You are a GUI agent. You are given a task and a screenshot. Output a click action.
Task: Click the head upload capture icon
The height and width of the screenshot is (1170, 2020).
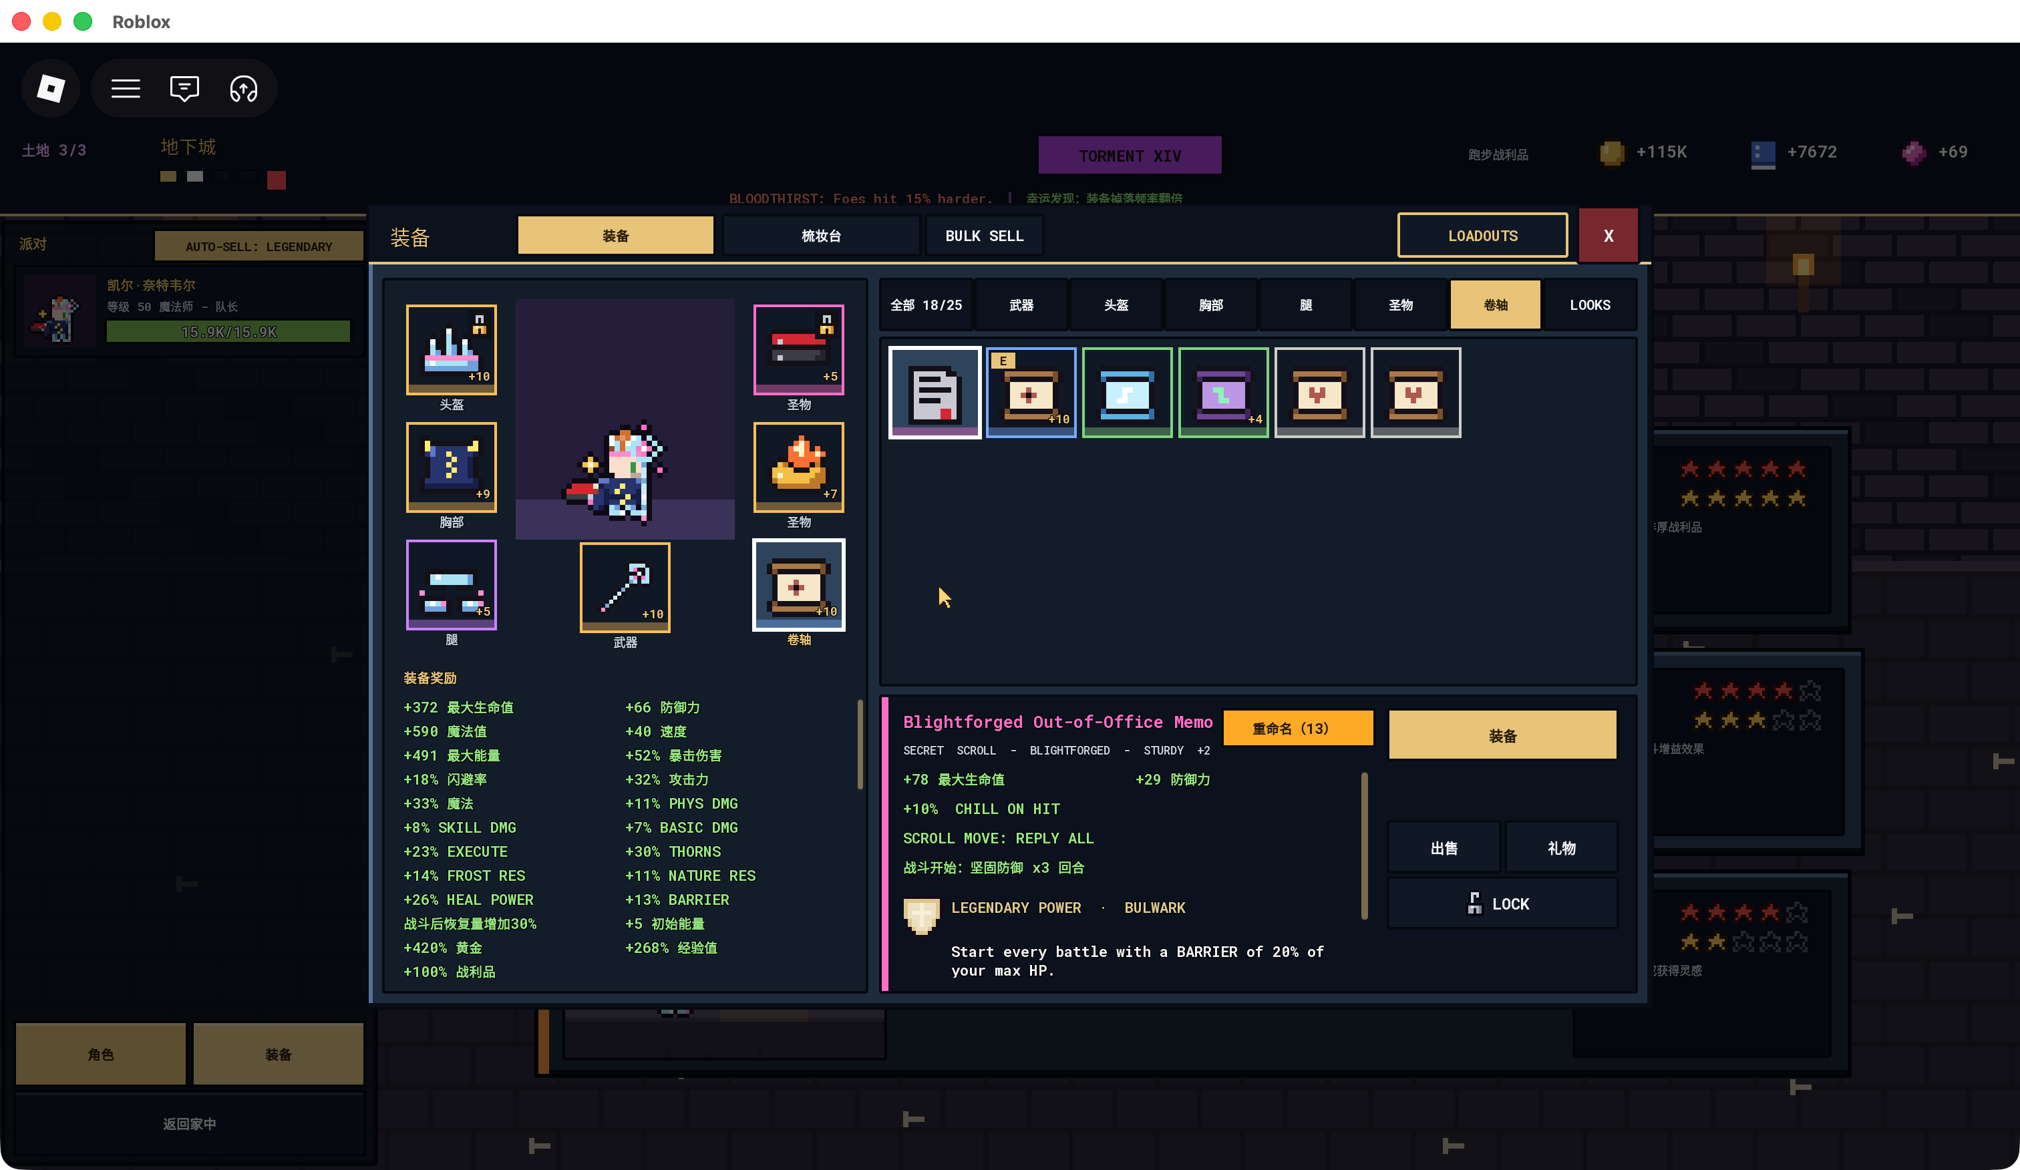coord(244,88)
